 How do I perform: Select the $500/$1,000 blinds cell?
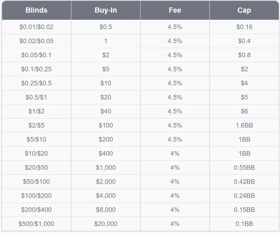(36, 224)
